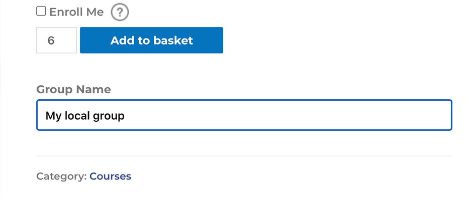Open the Courses category link
The height and width of the screenshot is (207, 472).
[x=110, y=176]
